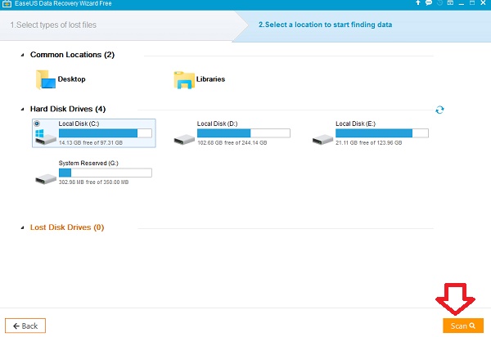Select the Desktop label

71,79
